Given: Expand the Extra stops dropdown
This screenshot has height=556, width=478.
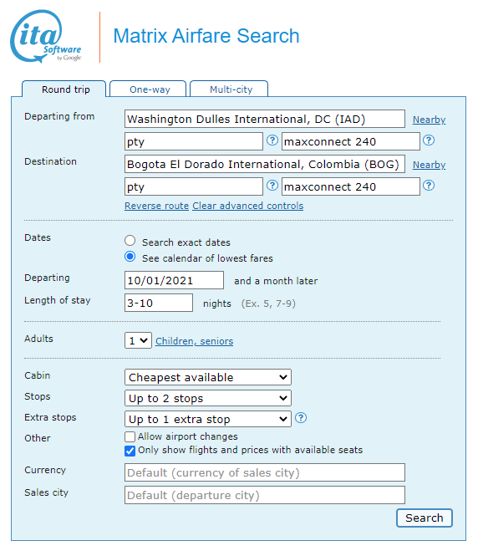Looking at the screenshot, I should click(208, 419).
